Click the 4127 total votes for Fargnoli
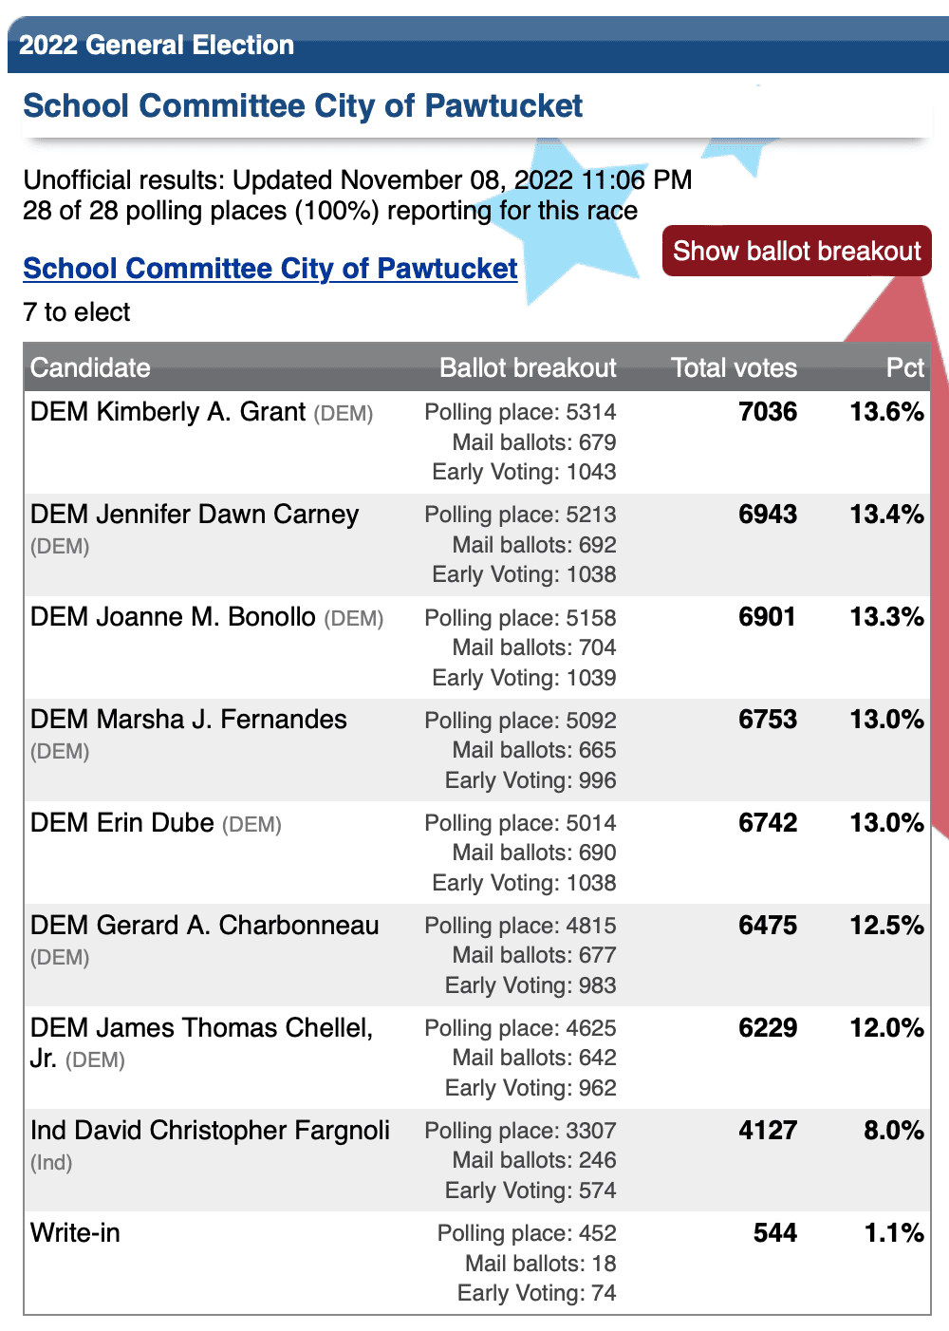Viewport: 949px width, 1331px height. tap(768, 1131)
